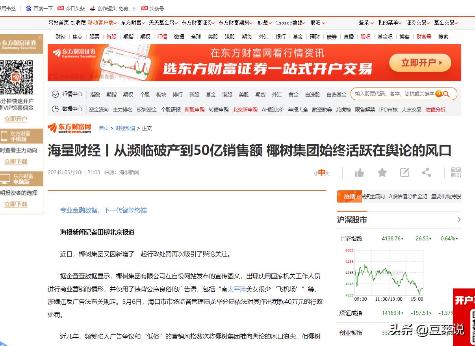Screen dimensions: 475x346
Task: Open 行情中心 chart icon
Action: coord(55,94)
